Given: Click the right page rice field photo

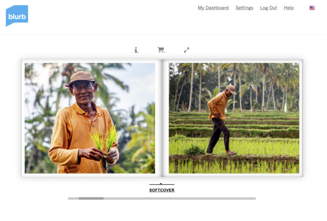Looking at the screenshot, I should [x=234, y=118].
